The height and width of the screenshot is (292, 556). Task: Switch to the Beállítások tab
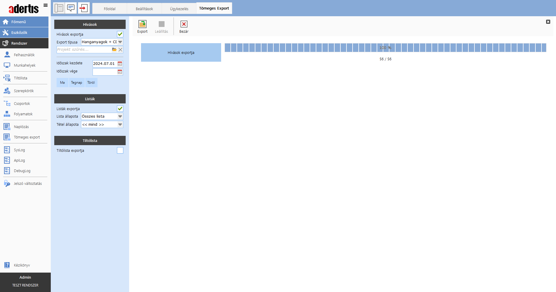144,9
